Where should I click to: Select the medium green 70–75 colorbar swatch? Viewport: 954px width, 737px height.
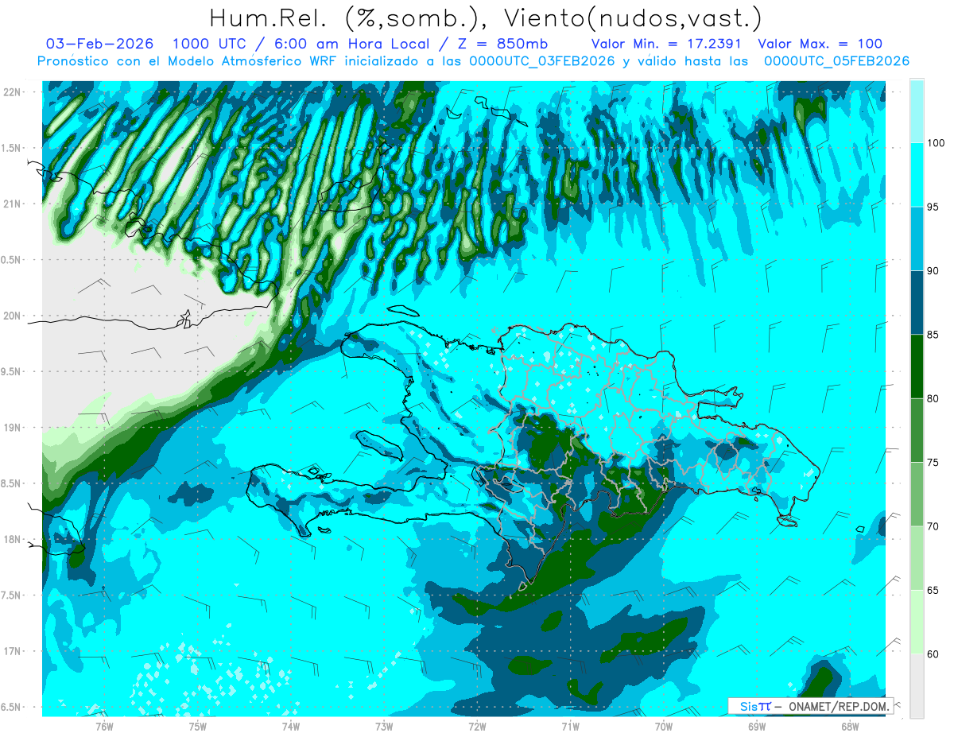[x=917, y=495]
